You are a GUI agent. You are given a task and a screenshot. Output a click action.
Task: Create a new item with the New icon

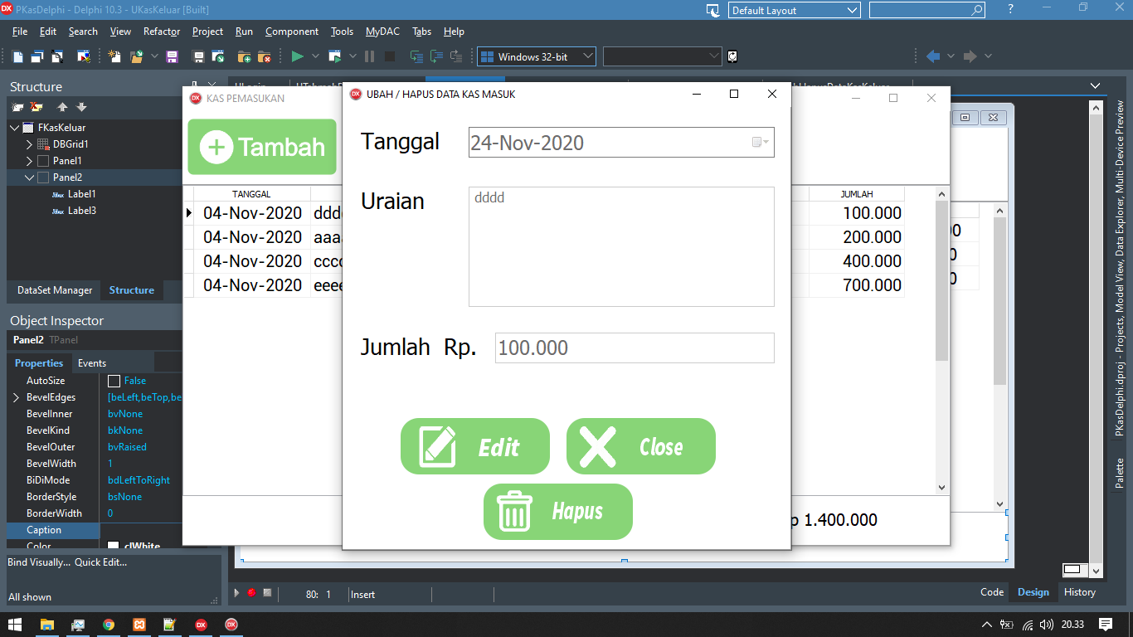[113, 56]
